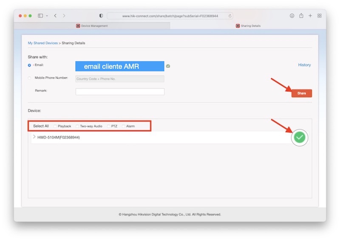This screenshot has height=240, width=340.
Task: Enable the PTZ permission checkbox
Action: [x=109, y=126]
